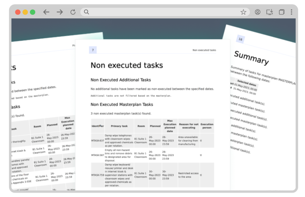Select the MTASK-759 identifier cell
The width and height of the screenshot is (305, 197).
click(x=98, y=175)
